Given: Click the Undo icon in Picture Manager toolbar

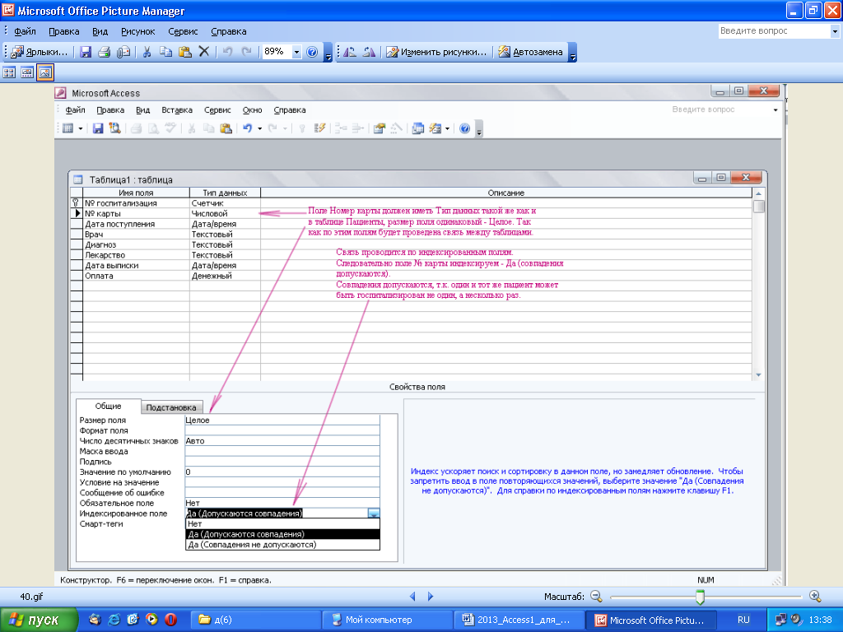Looking at the screenshot, I should point(227,52).
